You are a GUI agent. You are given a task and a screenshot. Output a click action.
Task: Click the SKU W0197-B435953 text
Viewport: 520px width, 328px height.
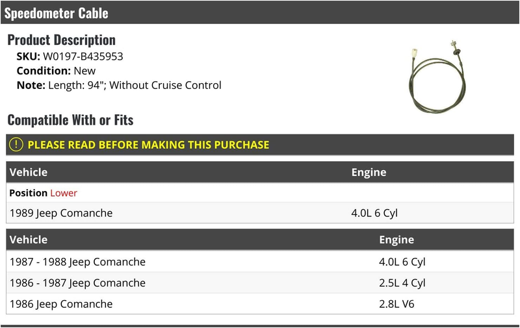click(70, 57)
